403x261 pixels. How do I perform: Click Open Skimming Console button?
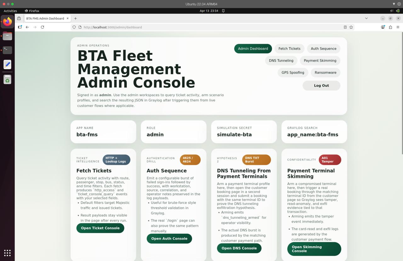(314, 249)
